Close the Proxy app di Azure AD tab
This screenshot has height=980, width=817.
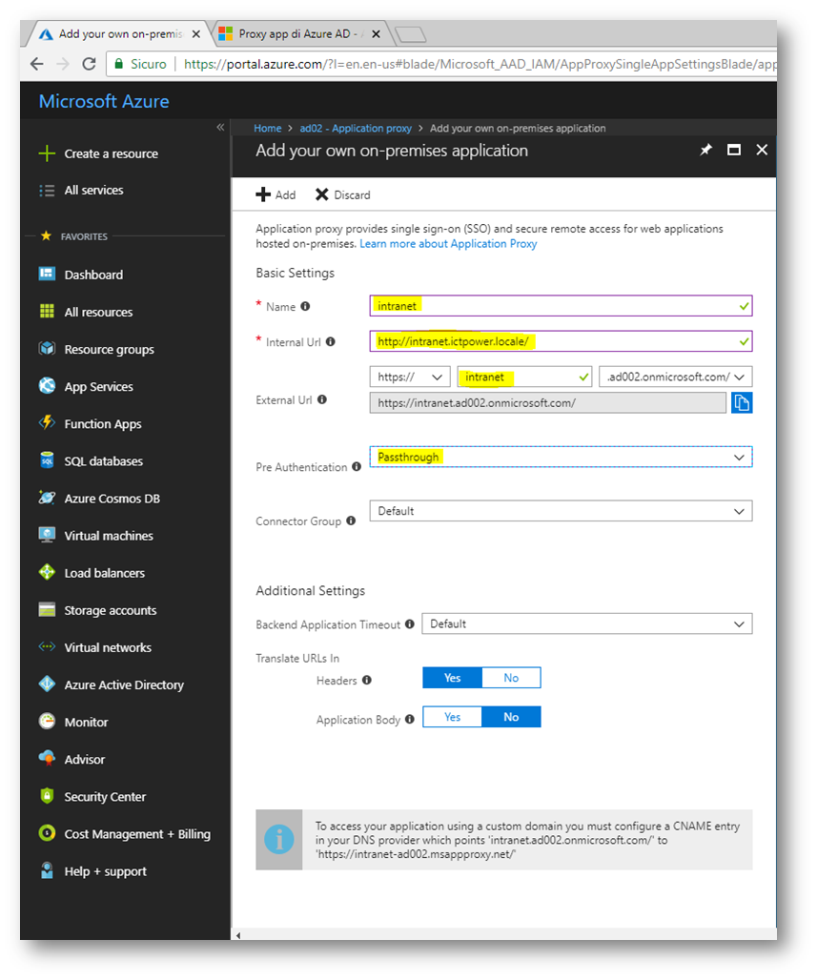(x=376, y=34)
